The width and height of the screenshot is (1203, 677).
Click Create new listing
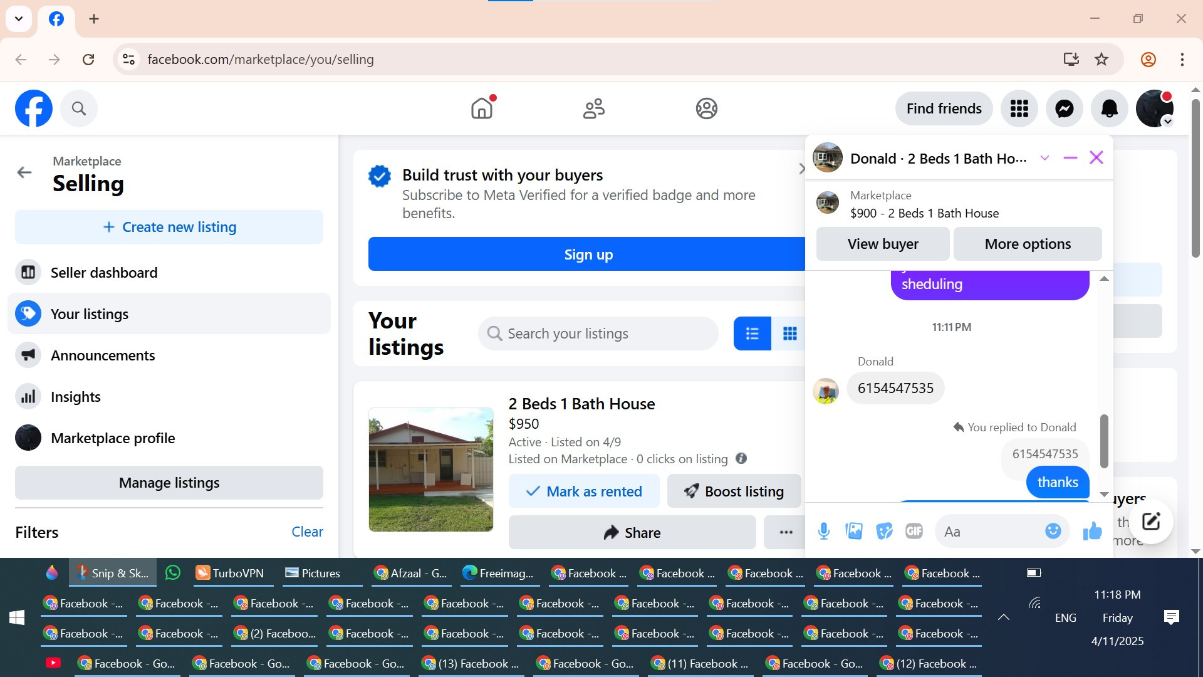pos(169,227)
